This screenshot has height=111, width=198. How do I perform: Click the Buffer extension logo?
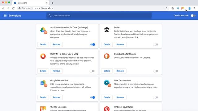pyautogui.click(x=107, y=30)
